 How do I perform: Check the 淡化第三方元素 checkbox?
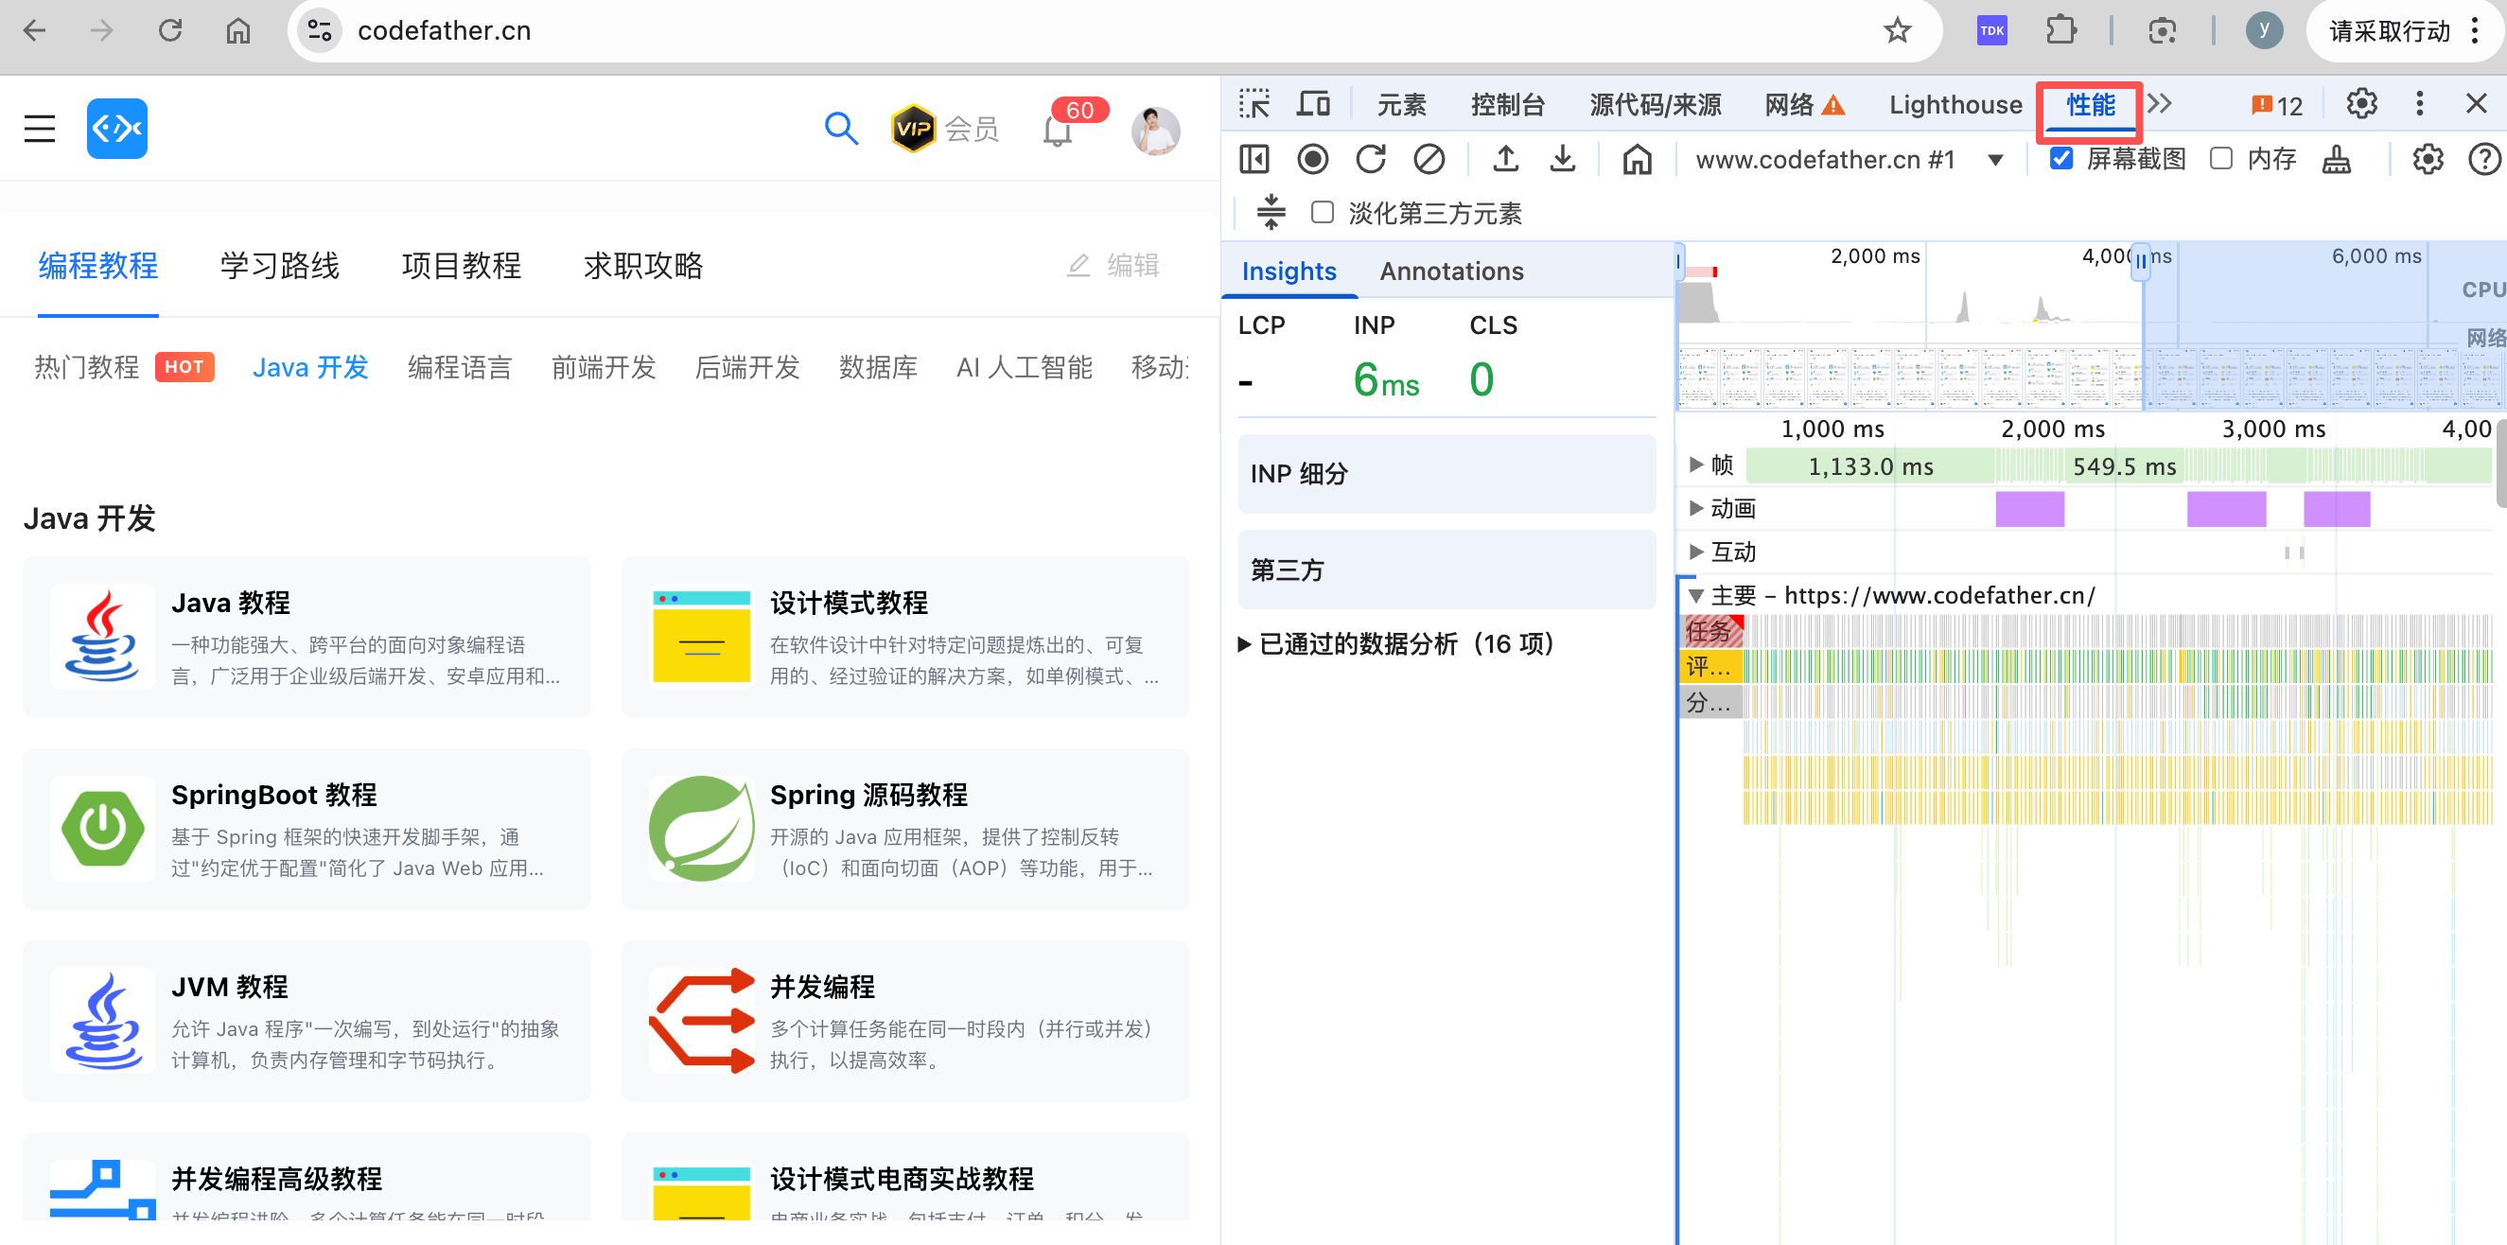click(1322, 212)
